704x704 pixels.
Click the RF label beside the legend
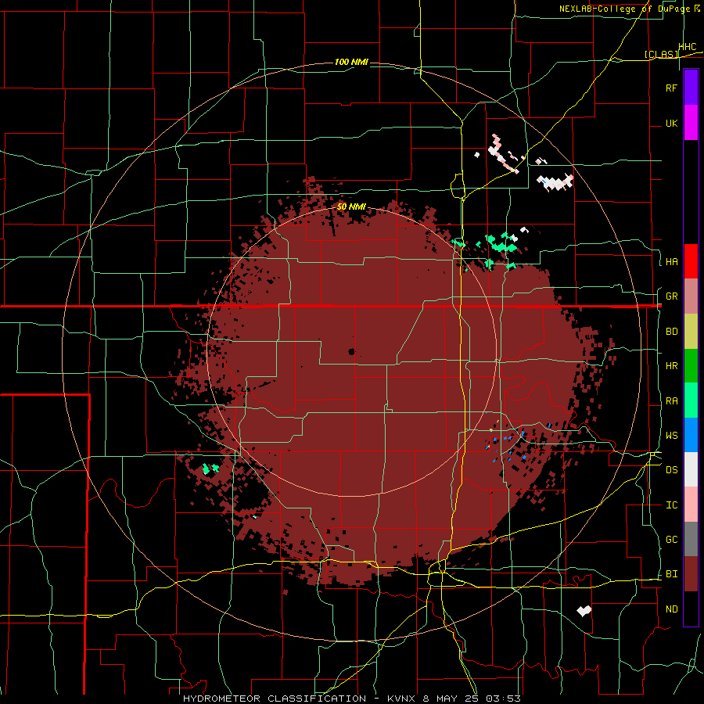(x=671, y=88)
